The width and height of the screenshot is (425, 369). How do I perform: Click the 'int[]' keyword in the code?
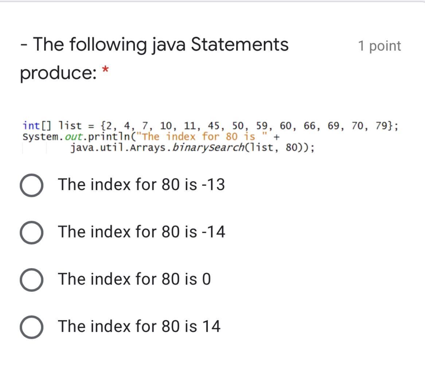click(x=37, y=126)
